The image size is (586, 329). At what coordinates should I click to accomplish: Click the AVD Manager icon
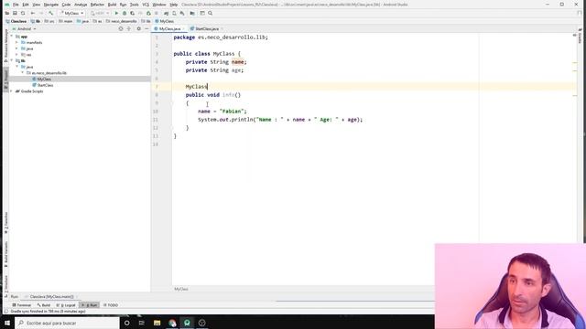pyautogui.click(x=174, y=13)
